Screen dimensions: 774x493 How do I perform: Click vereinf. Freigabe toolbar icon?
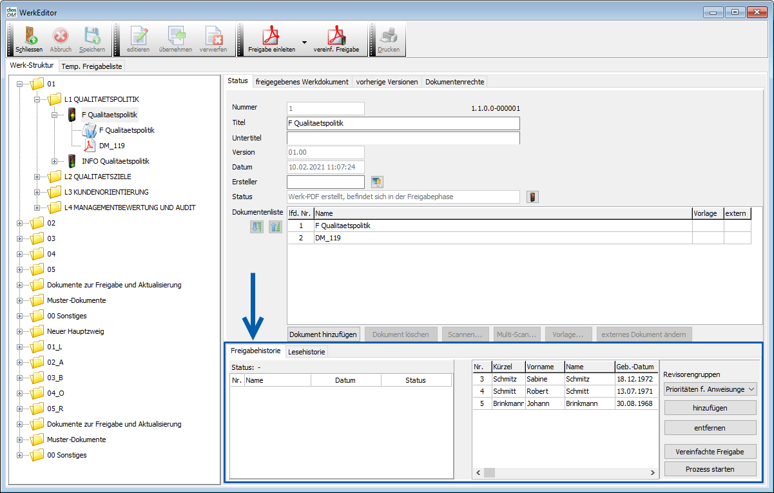[336, 36]
